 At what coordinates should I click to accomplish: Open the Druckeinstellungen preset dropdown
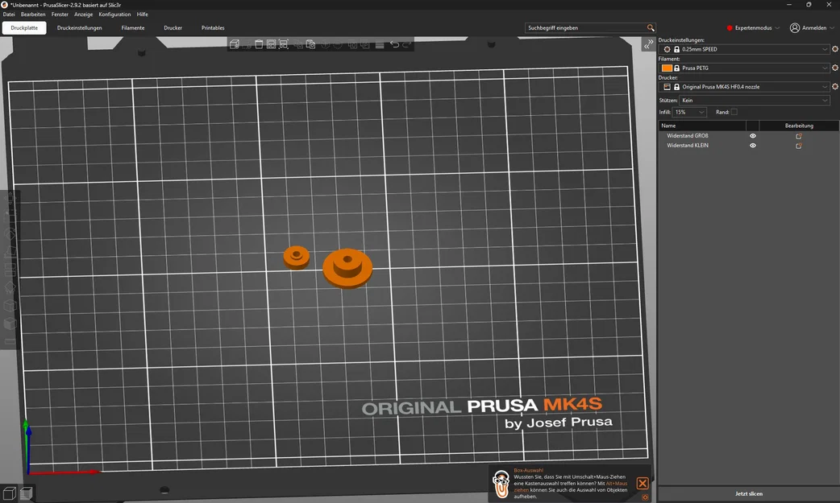click(x=744, y=49)
